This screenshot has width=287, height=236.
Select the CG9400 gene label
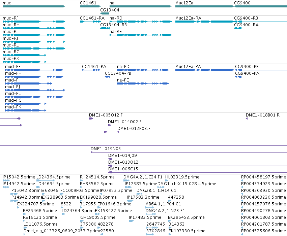242,3
